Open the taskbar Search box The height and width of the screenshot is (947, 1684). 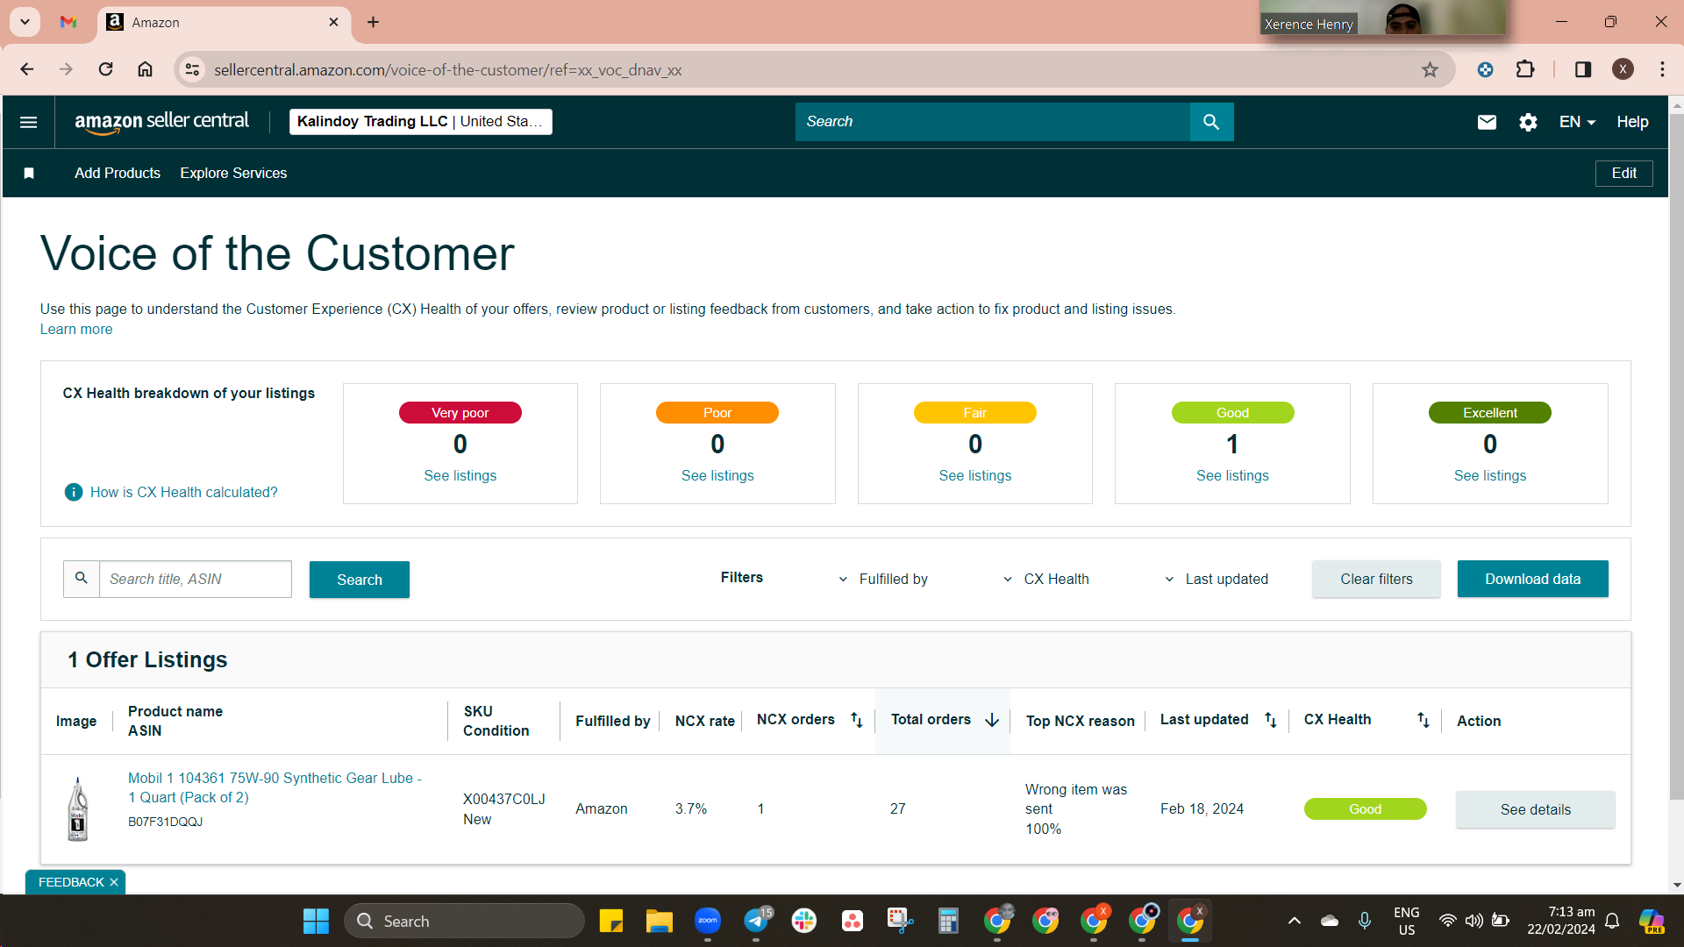coord(464,921)
